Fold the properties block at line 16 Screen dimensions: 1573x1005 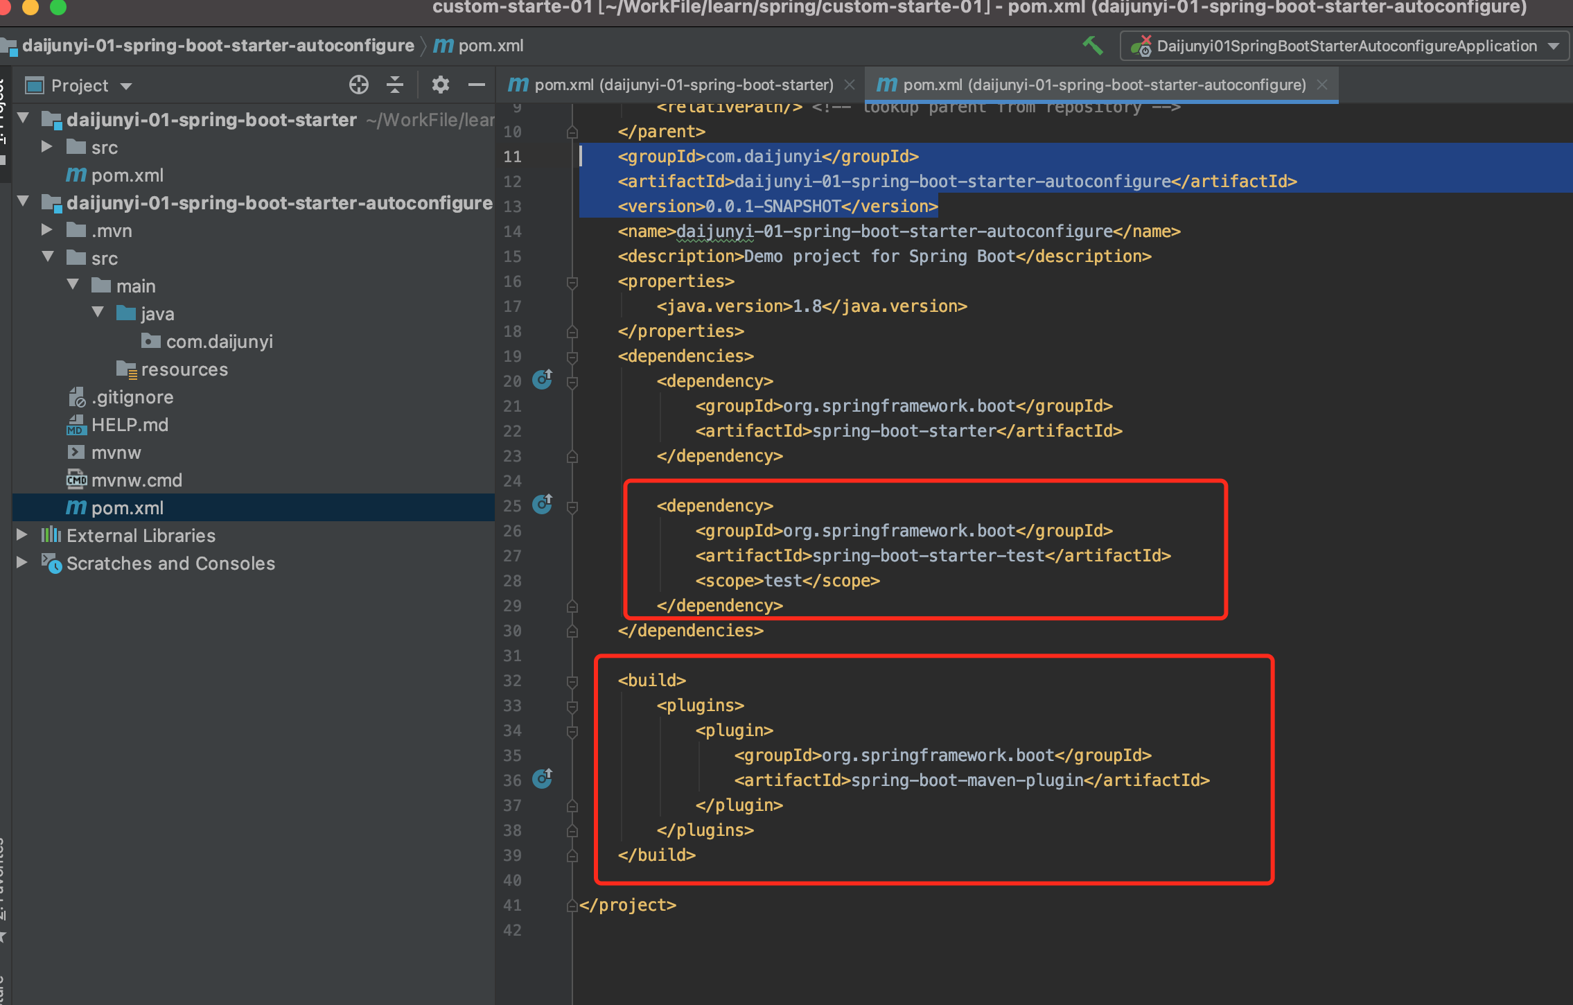572,282
